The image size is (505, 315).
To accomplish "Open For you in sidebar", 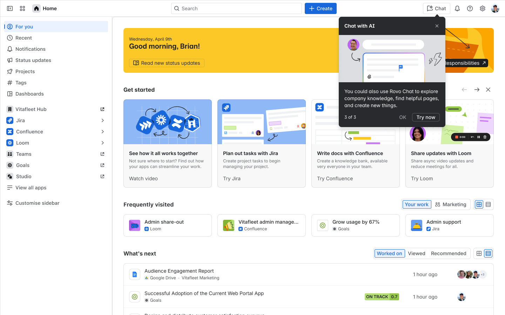I will tap(56, 27).
